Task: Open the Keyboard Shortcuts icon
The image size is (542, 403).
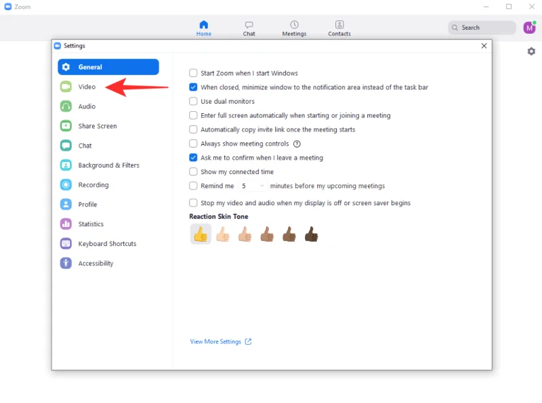Action: [66, 244]
